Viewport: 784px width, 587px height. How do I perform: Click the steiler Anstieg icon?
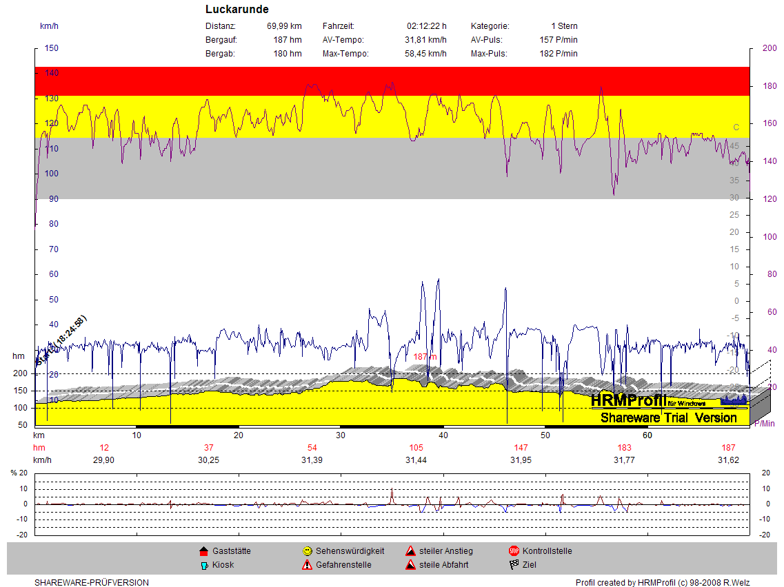coord(410,551)
